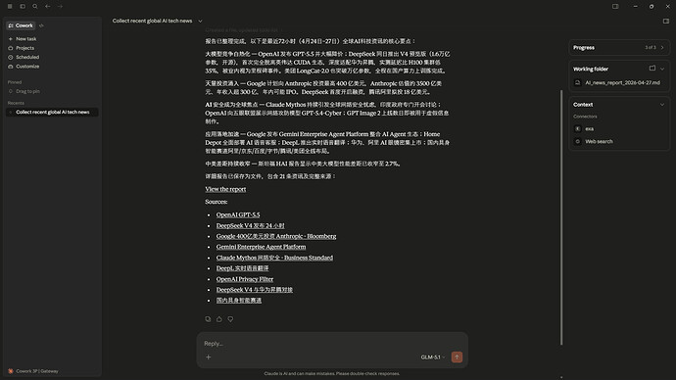Select recent task 'Collect recent global AI tech news'
This screenshot has height=380, width=676.
52,112
